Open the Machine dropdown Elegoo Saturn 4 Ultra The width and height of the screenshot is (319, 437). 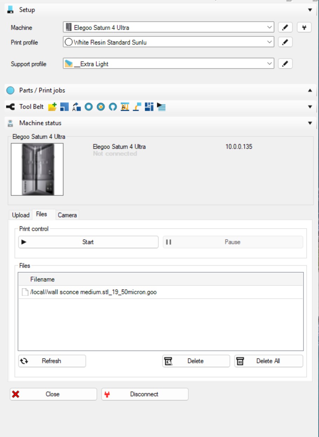click(169, 27)
